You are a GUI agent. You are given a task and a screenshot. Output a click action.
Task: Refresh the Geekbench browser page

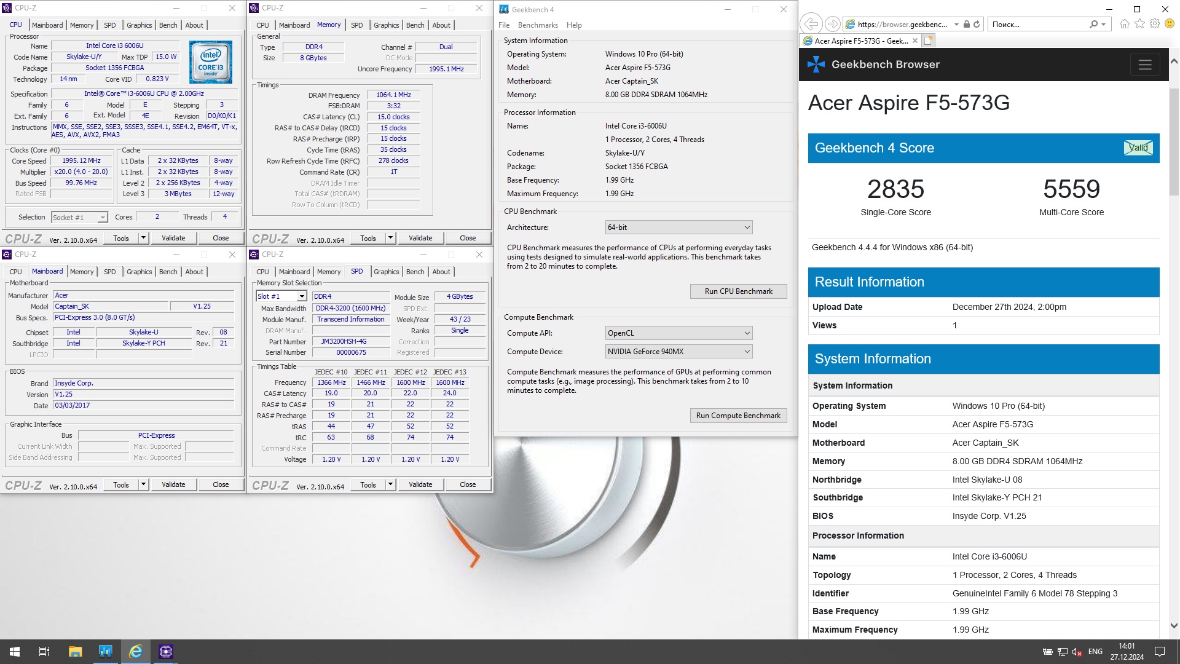coord(977,24)
